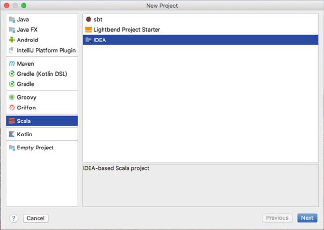Click the sbt icon in list
Viewport: 324px width, 230px height.
tap(88, 19)
